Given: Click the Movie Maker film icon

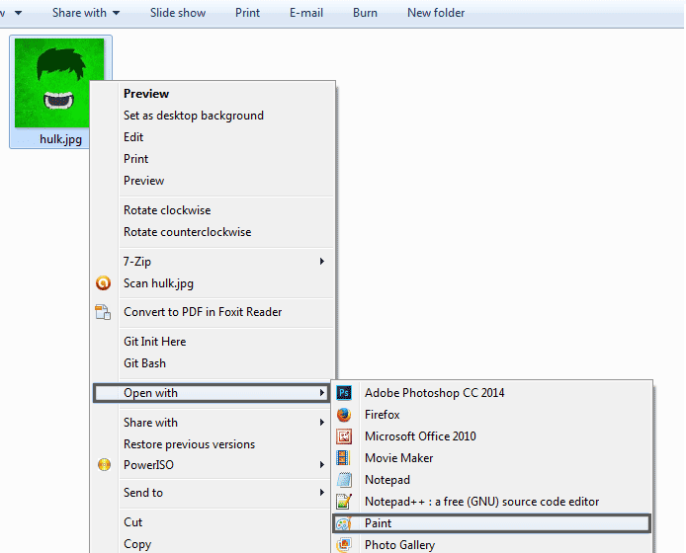Looking at the screenshot, I should (x=344, y=457).
